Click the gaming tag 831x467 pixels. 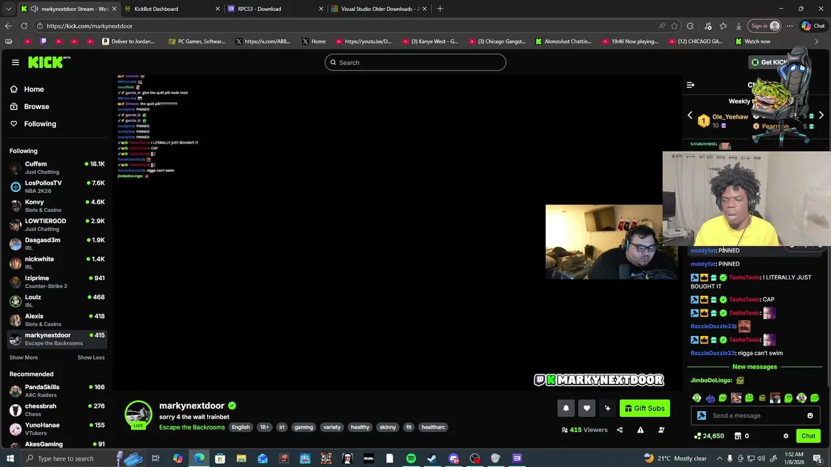303,427
